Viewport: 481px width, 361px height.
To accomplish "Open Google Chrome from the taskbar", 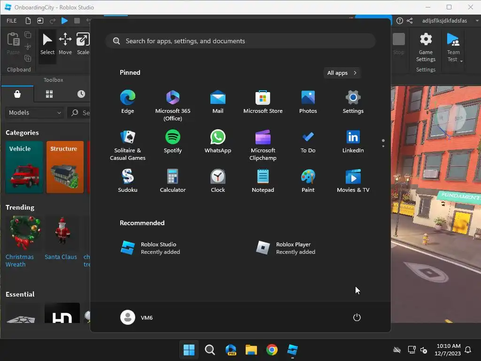I will (272, 350).
